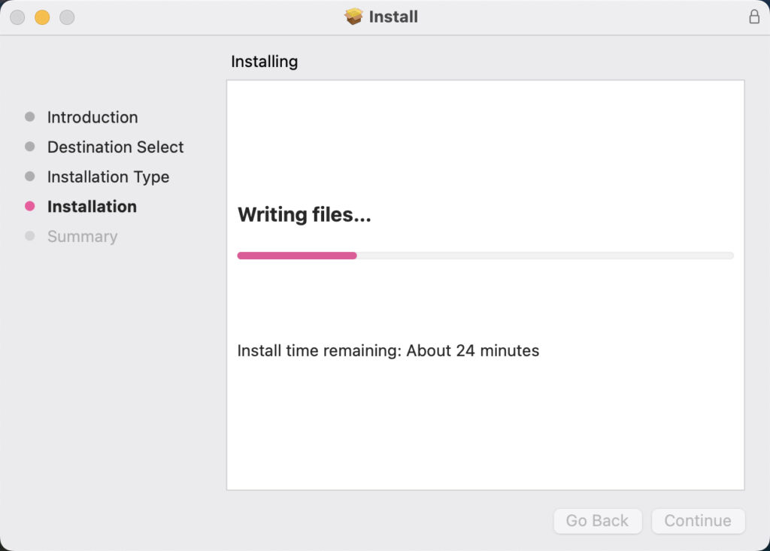
Task: Click the Writing files status text
Action: pos(304,214)
